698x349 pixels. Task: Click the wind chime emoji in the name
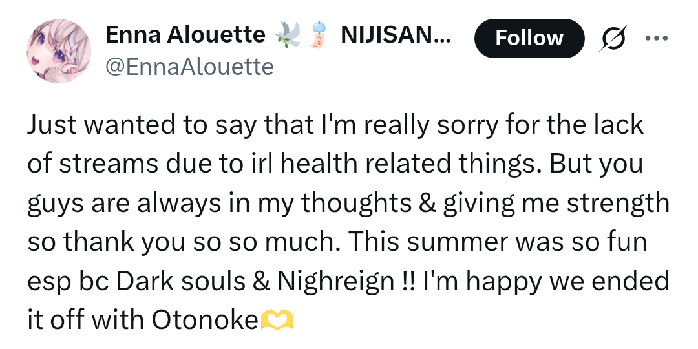tap(319, 36)
